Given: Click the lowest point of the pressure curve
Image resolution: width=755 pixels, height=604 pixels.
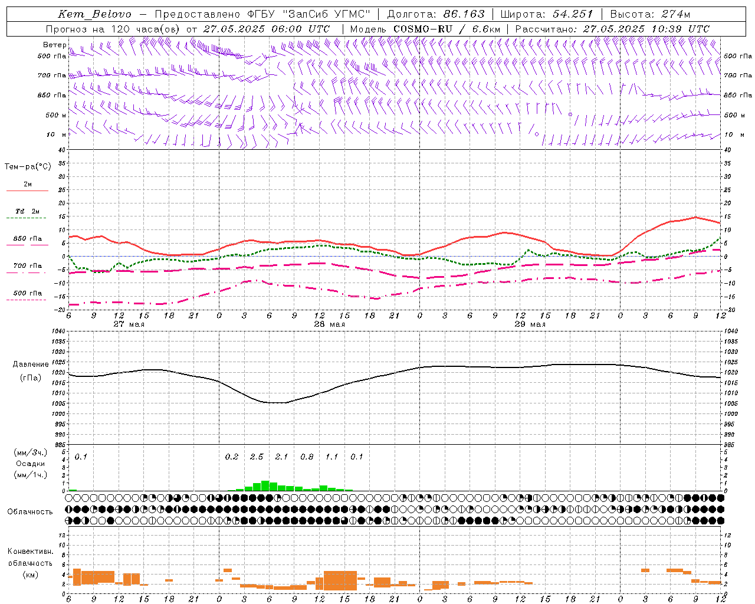Looking at the screenshot, I should point(277,403).
